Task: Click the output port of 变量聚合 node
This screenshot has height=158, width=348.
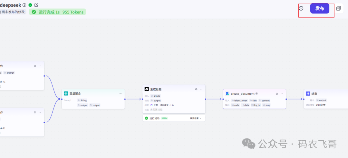Action: [x=125, y=99]
